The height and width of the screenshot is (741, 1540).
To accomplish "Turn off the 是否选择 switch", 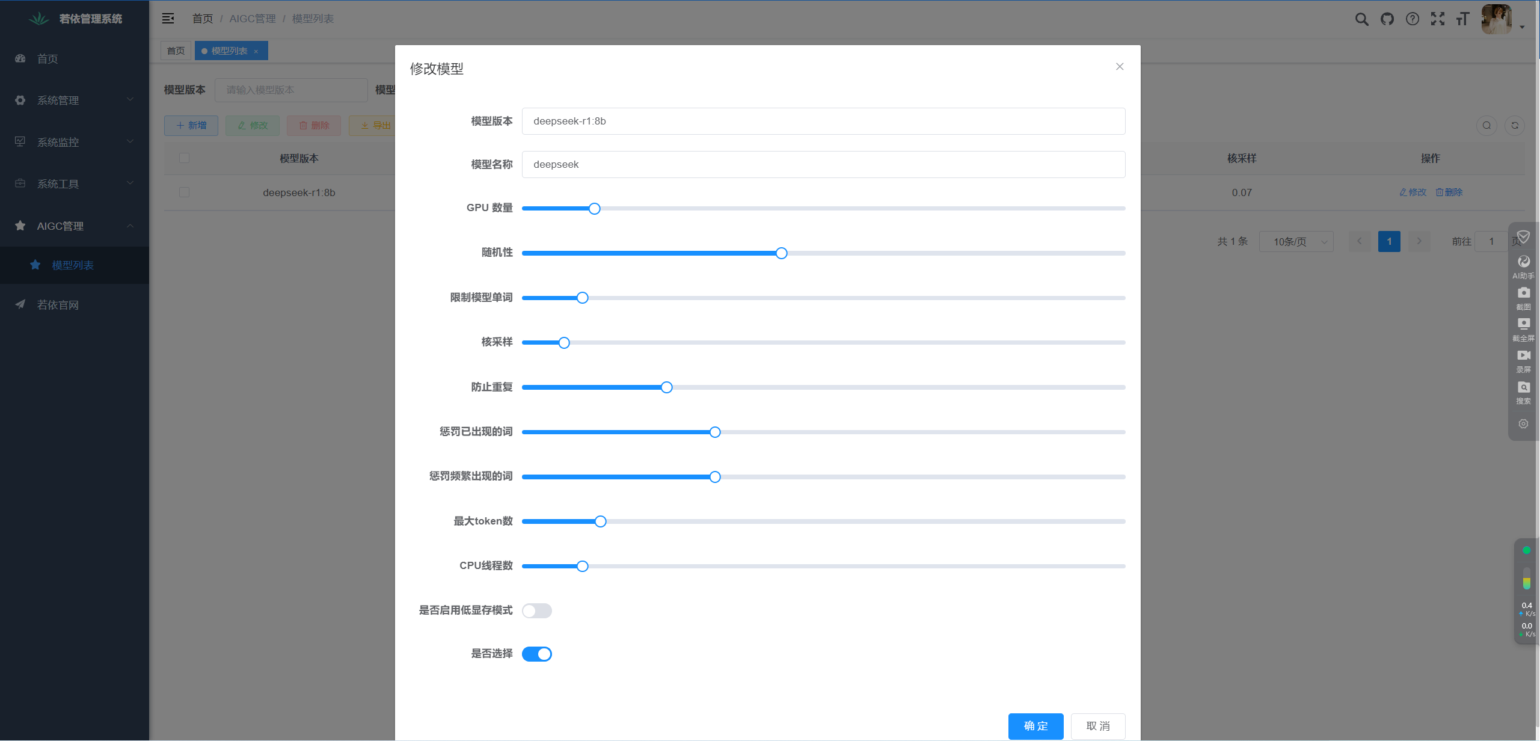I will (536, 654).
